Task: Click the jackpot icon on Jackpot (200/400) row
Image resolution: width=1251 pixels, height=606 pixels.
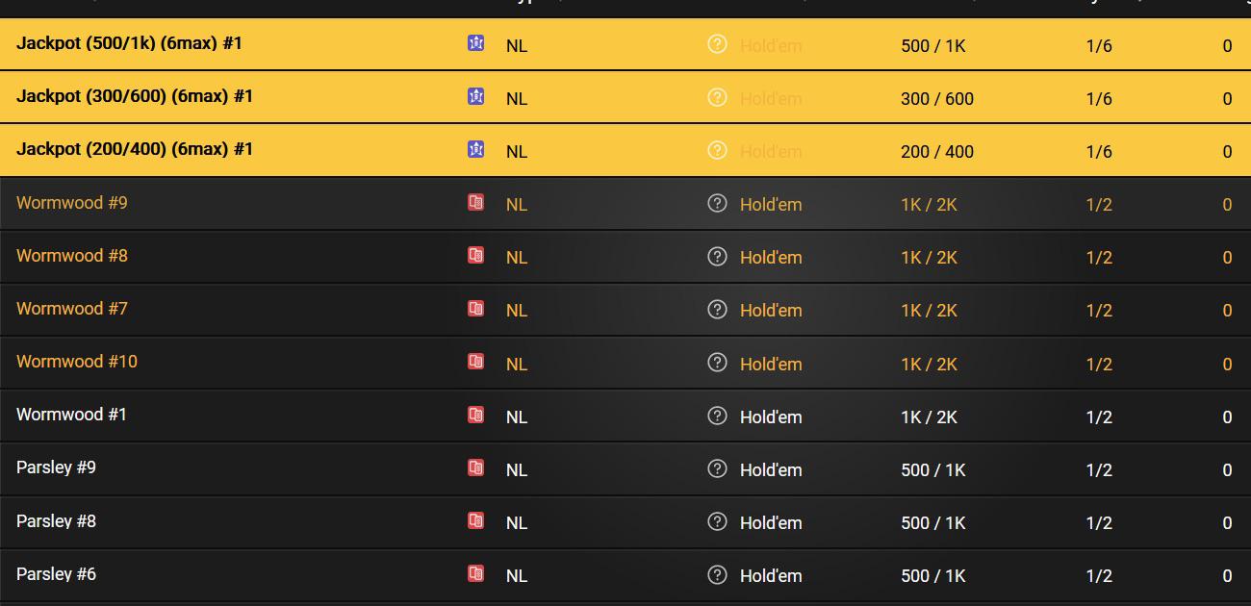Action: 476,150
